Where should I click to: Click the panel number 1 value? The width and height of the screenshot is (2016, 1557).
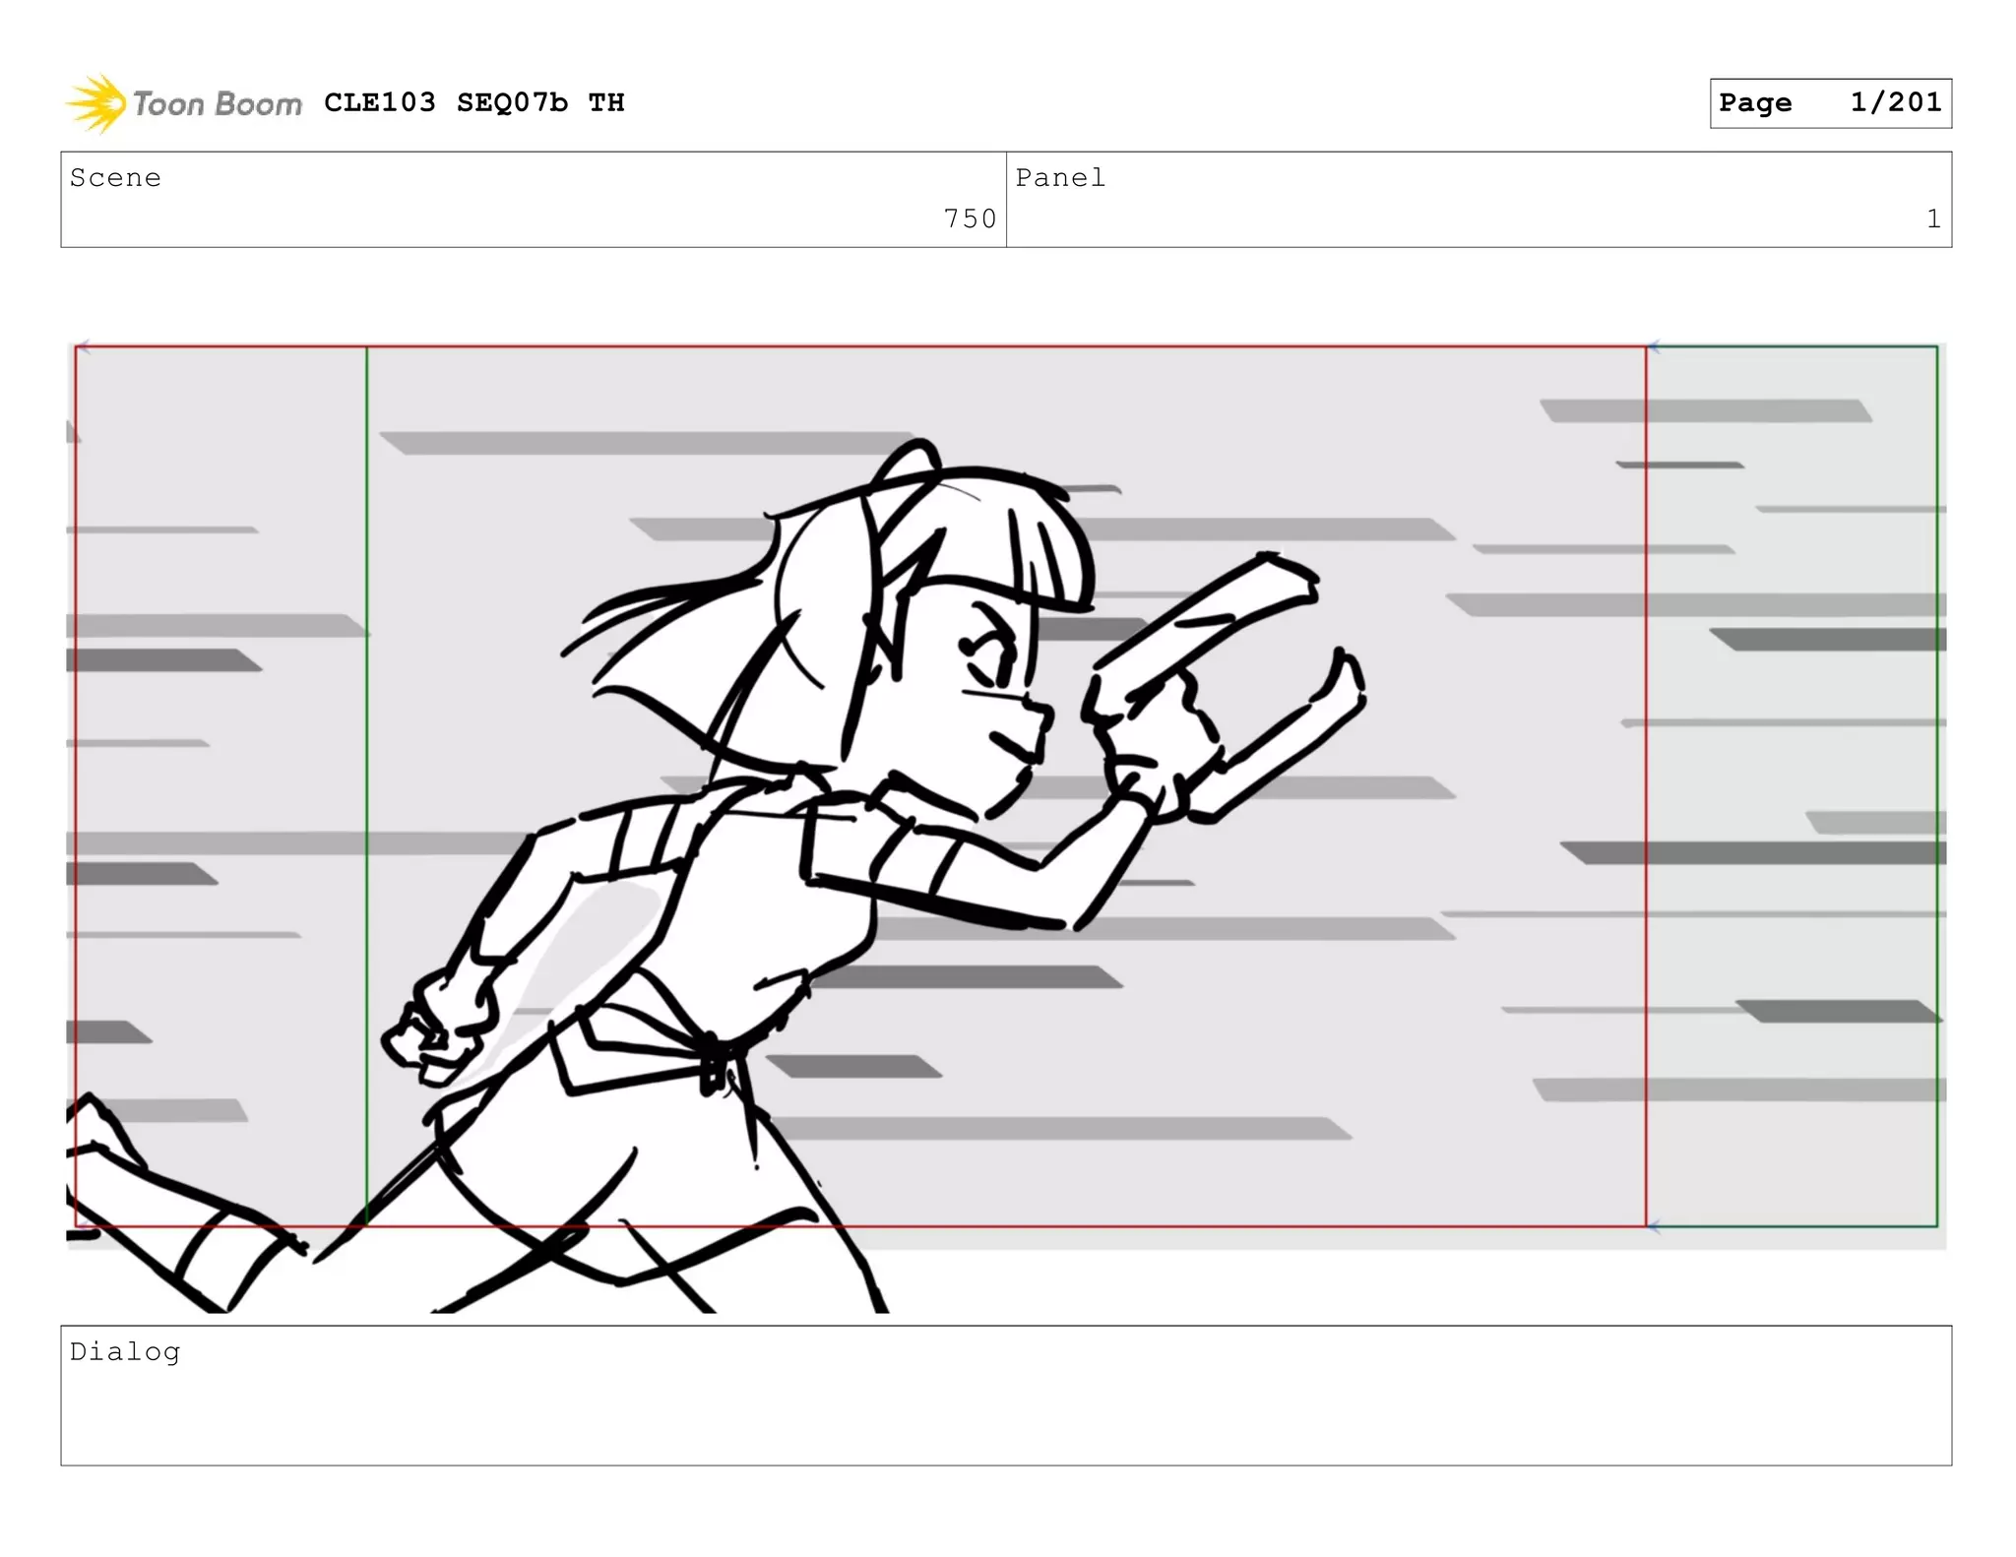[1933, 218]
